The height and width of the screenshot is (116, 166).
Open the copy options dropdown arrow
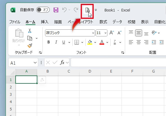pyautogui.click(x=36, y=38)
